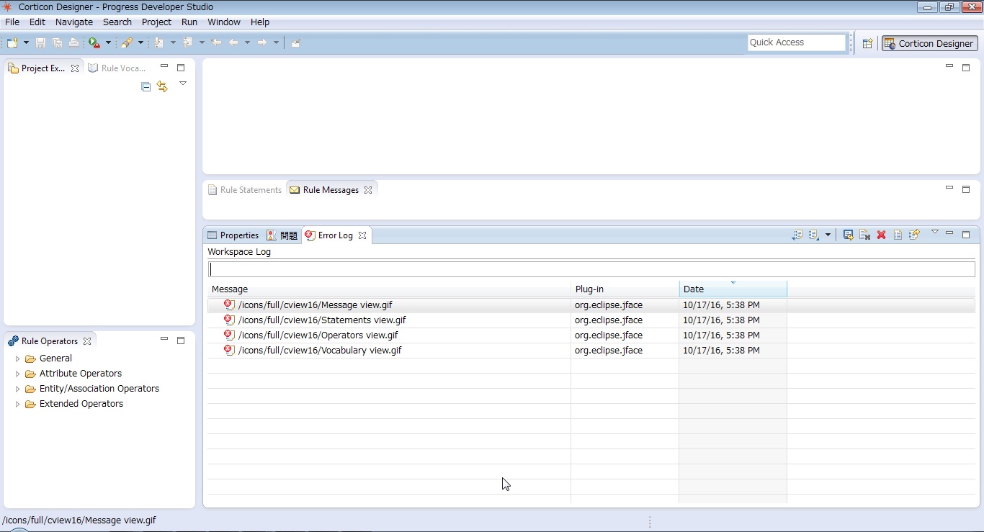This screenshot has width=984, height=532.
Task: Select the Statements view.gif log entry
Action: 591,320
